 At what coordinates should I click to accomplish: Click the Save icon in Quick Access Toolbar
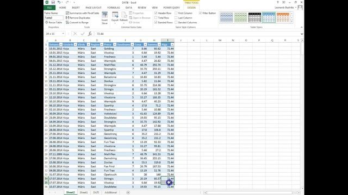pyautogui.click(x=53, y=2)
